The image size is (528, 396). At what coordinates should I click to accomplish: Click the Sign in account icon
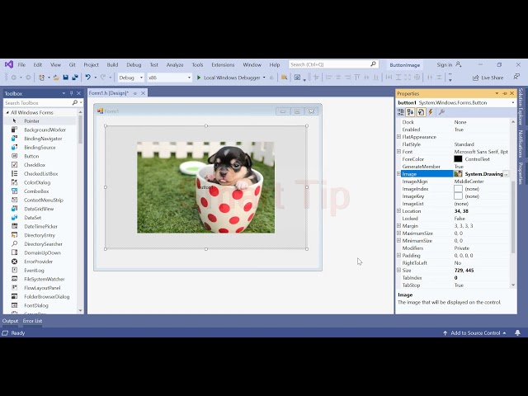459,64
